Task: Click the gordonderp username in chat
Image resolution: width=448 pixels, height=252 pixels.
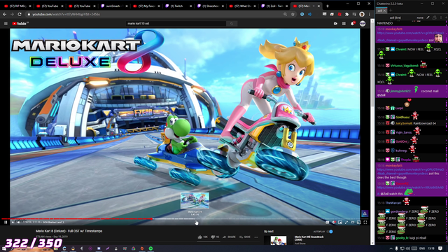Action: tap(398, 211)
